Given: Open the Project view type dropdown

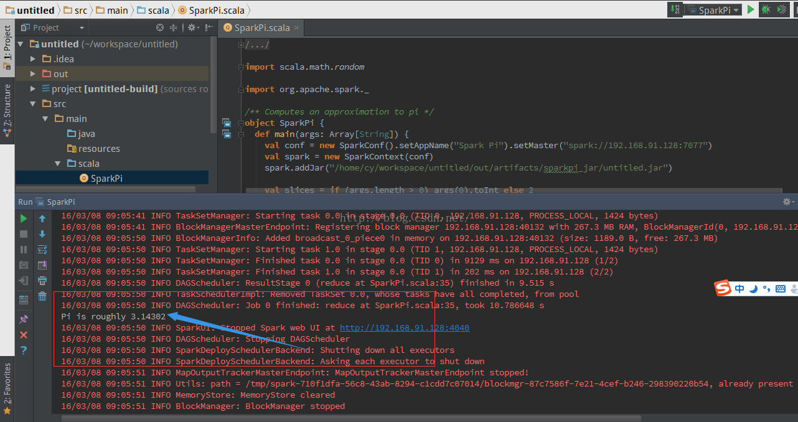Looking at the screenshot, I should click(53, 27).
